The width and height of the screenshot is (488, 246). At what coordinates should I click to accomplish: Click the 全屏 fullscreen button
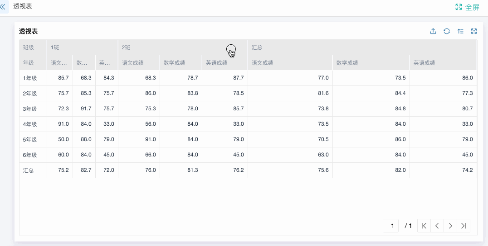(467, 7)
